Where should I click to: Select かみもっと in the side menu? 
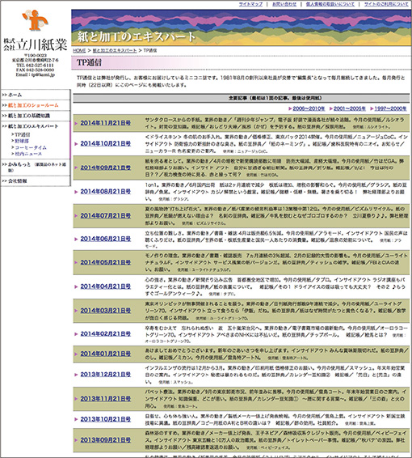[19, 164]
